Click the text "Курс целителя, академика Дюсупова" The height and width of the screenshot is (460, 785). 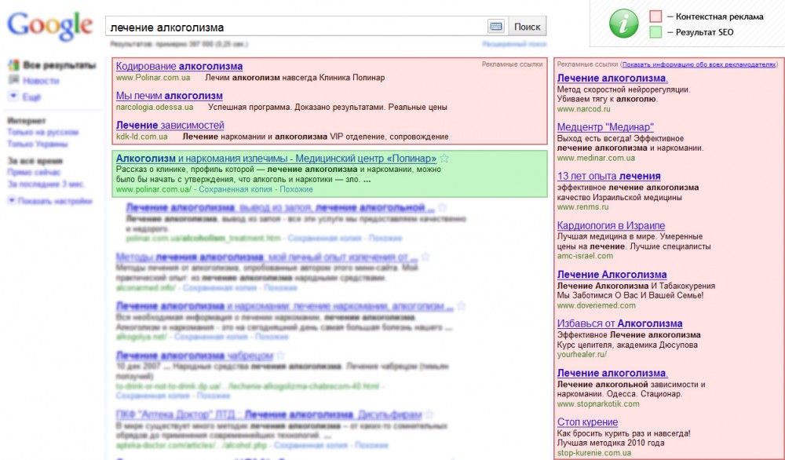click(x=627, y=345)
